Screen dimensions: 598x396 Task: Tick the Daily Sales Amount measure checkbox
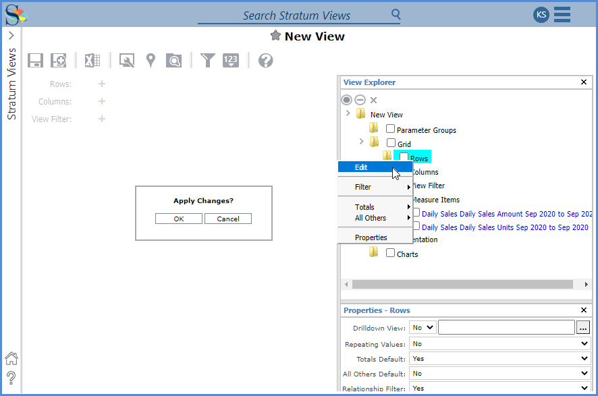click(416, 213)
